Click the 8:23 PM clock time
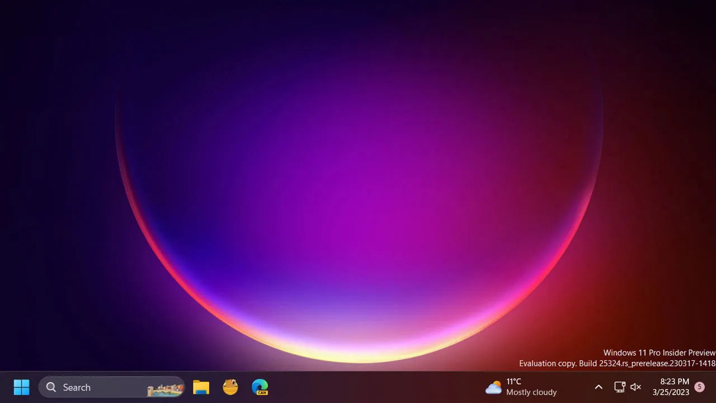This screenshot has height=403, width=716. (x=674, y=382)
